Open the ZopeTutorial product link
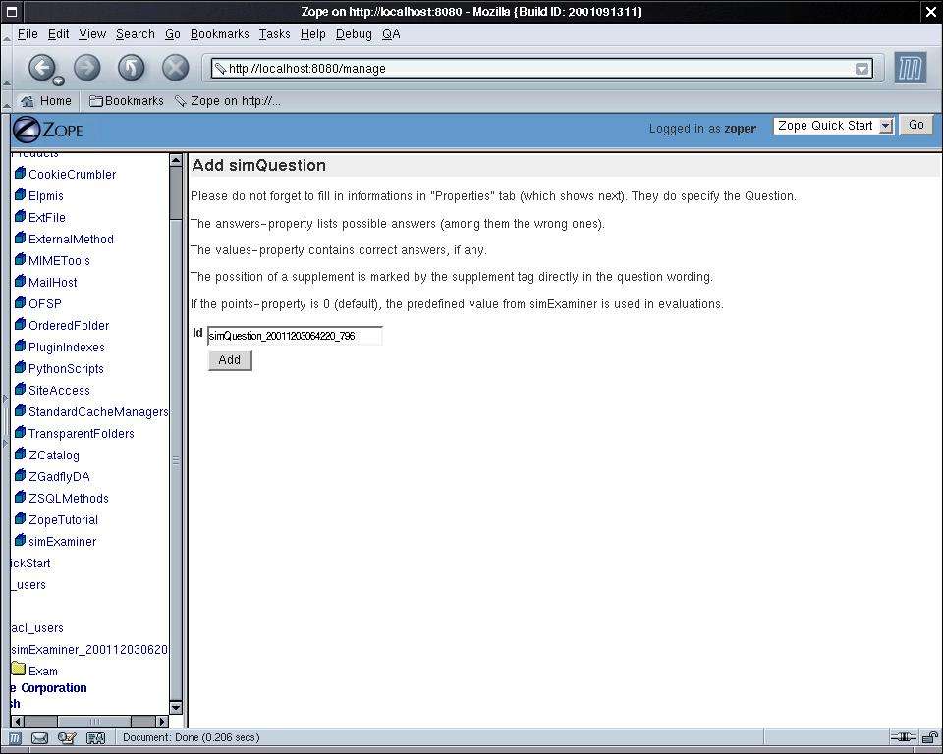 tap(63, 520)
